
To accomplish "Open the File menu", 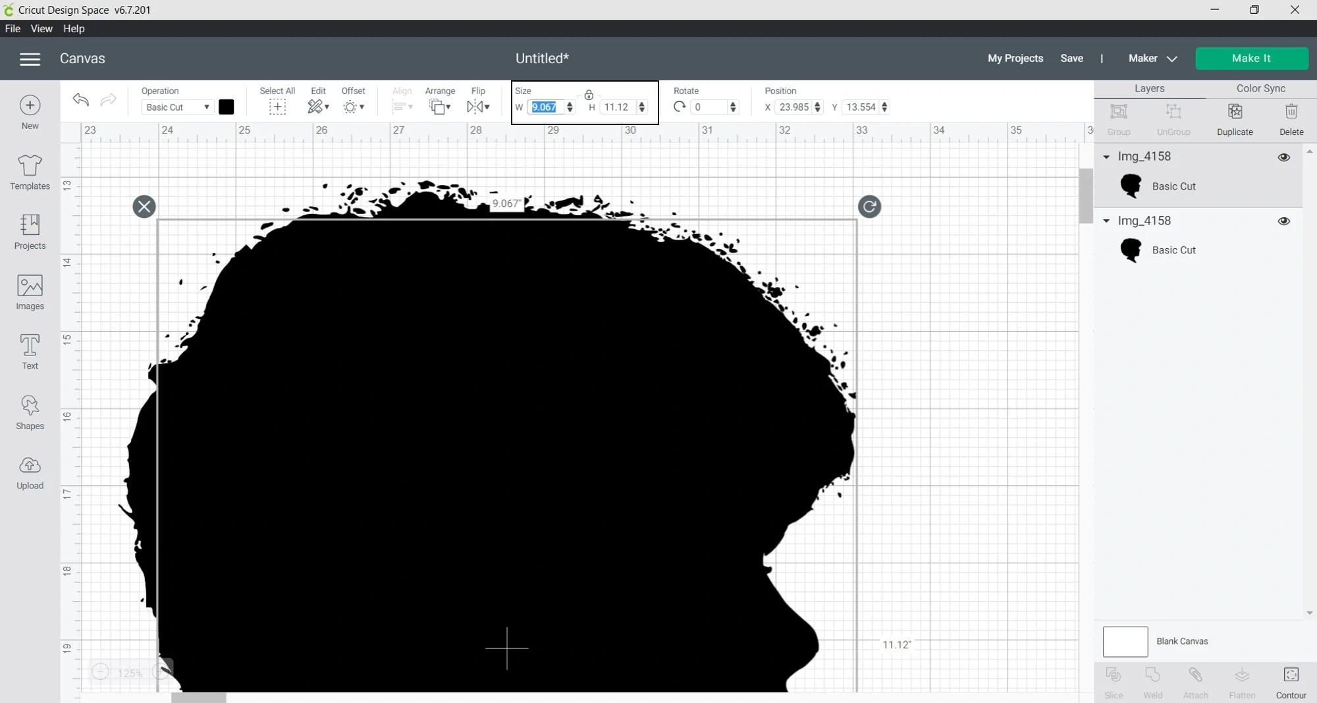I will [x=13, y=29].
